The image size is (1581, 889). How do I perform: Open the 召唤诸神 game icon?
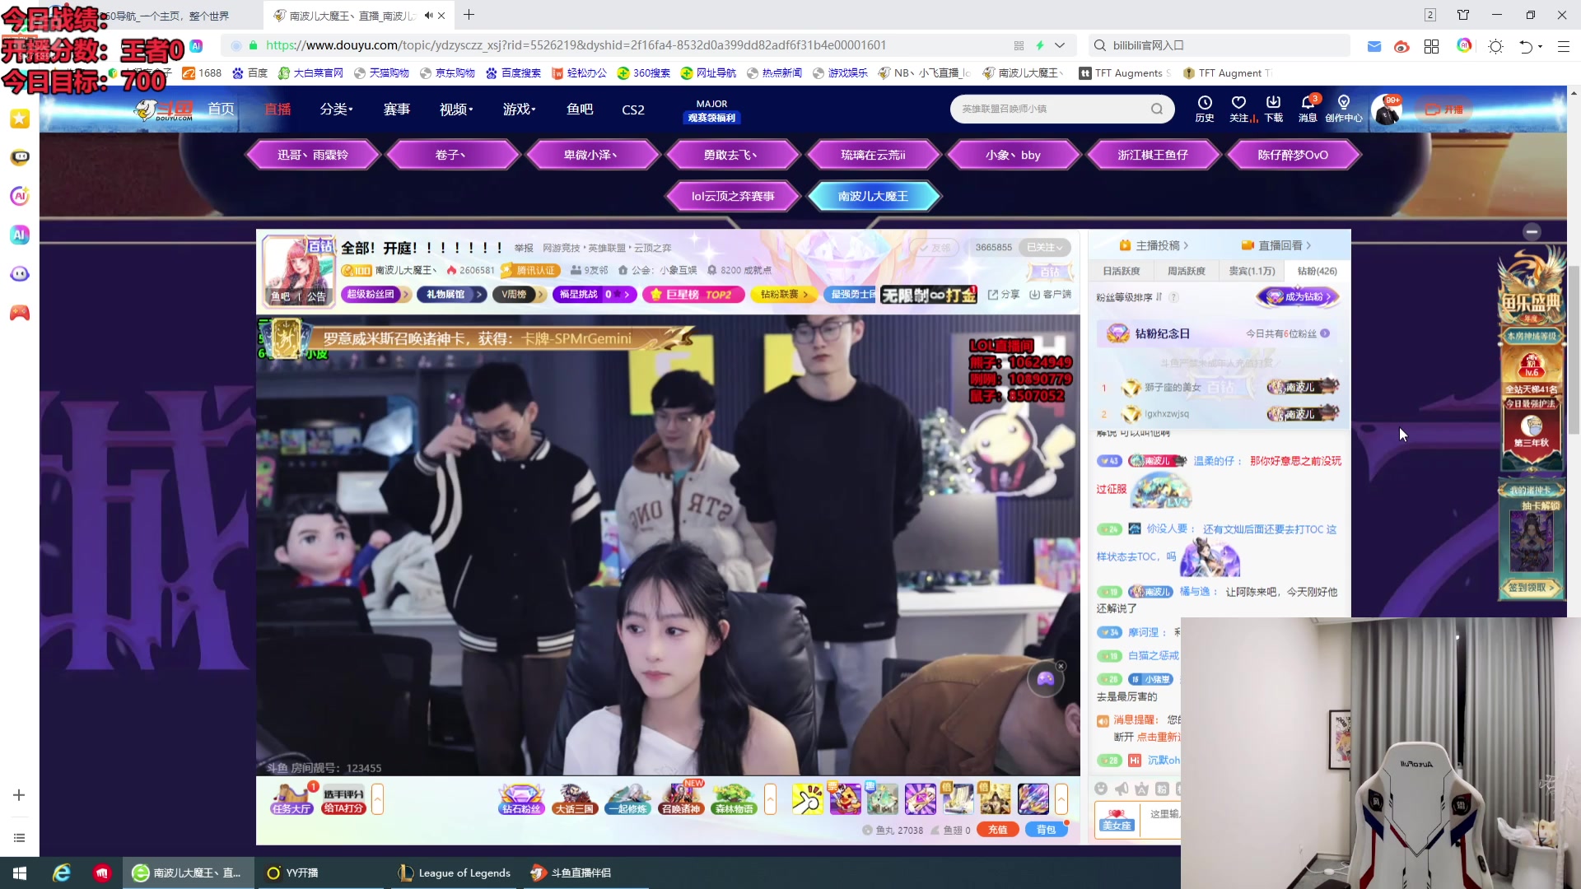point(680,798)
